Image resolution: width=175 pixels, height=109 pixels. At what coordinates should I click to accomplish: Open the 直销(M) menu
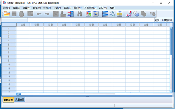[x=67, y=8]
